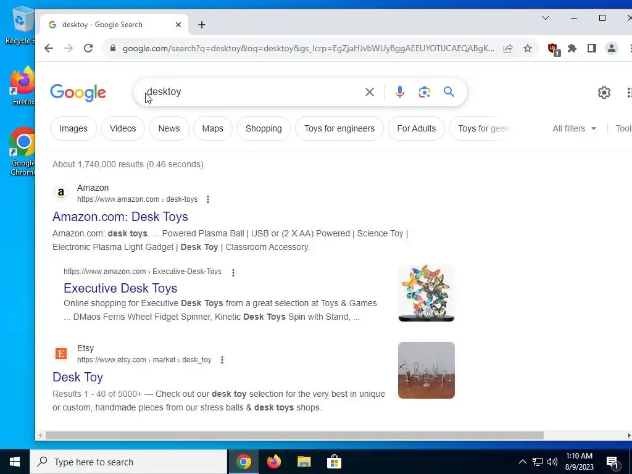Click the Etsy market › desk_toy URL
Image resolution: width=632 pixels, height=474 pixels.
tap(144, 360)
